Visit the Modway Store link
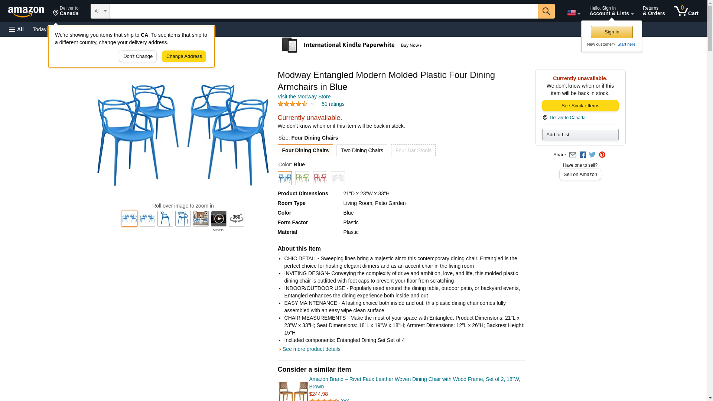713x401 pixels. [304, 97]
